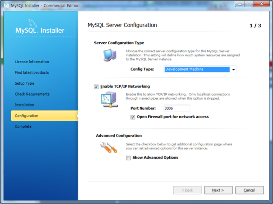Screen dimensions: 273x204
Task: Click the computer icon under Server Configuration Type
Action: 110,55
